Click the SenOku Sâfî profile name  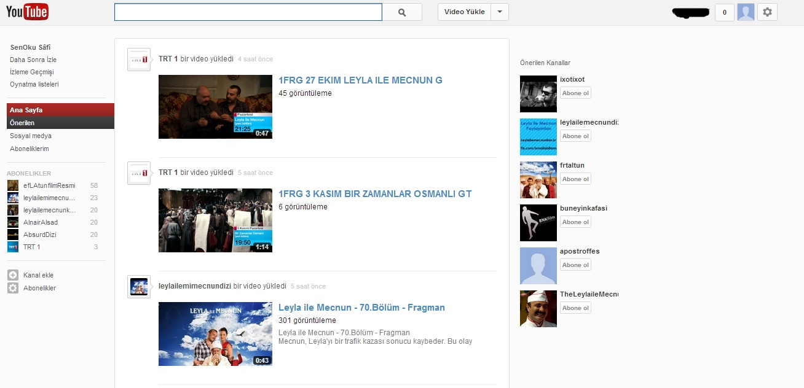[31, 47]
